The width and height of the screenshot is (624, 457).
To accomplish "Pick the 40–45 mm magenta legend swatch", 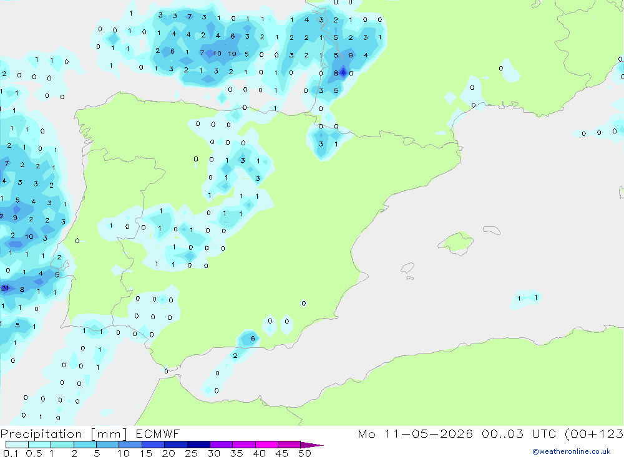I will (266, 445).
